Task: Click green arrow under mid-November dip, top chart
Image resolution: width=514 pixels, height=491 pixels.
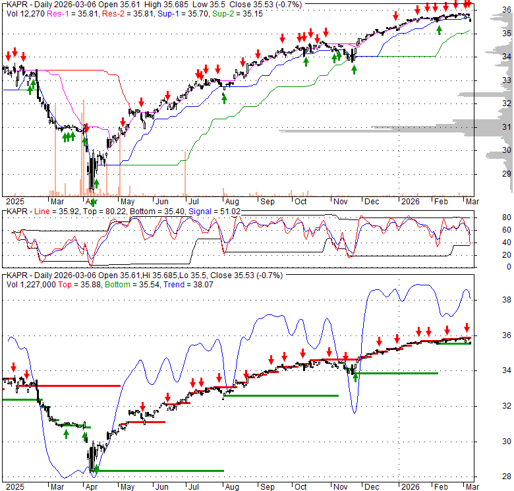Action: click(354, 69)
